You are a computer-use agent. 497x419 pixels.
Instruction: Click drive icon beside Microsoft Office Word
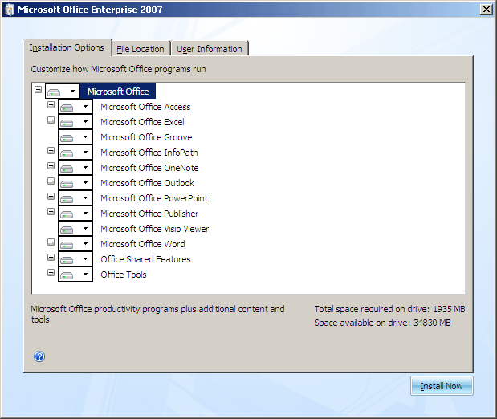coord(67,245)
